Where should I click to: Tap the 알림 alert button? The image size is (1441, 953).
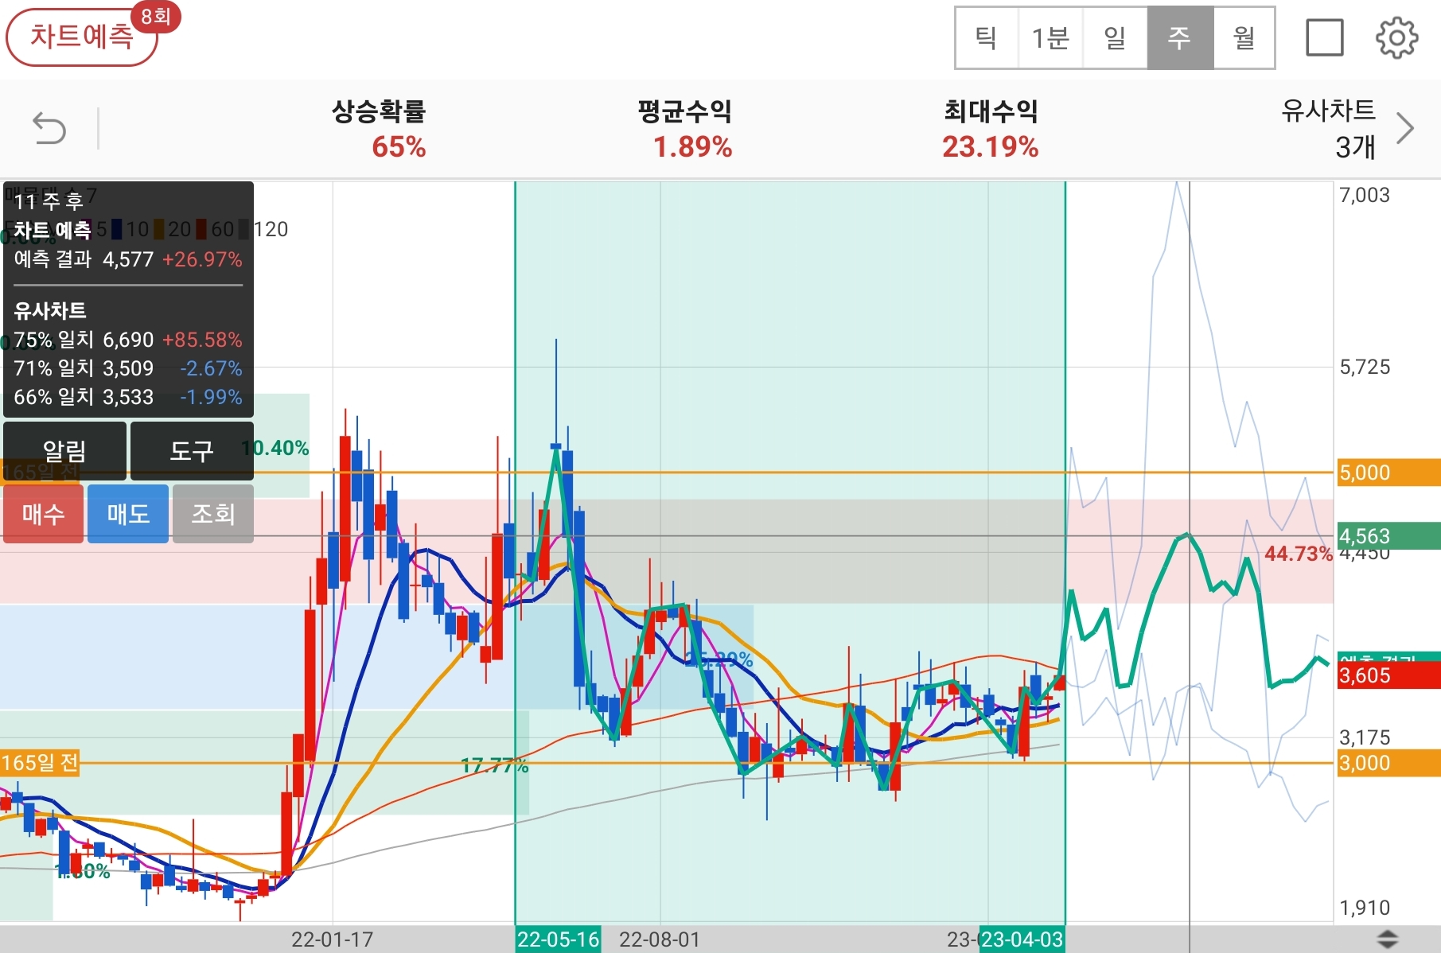tap(64, 451)
